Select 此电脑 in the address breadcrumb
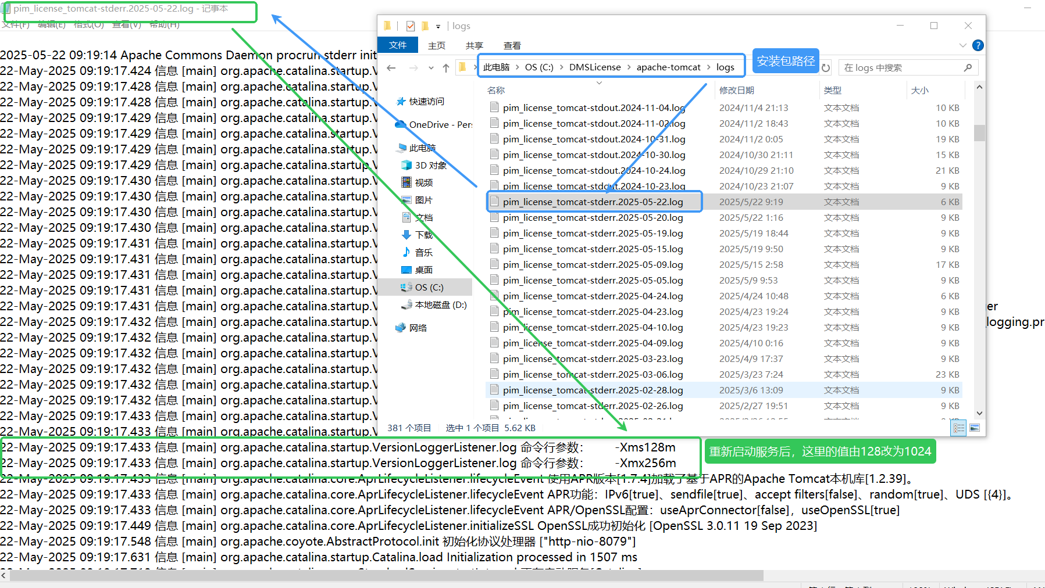1045x588 pixels. pyautogui.click(x=496, y=67)
